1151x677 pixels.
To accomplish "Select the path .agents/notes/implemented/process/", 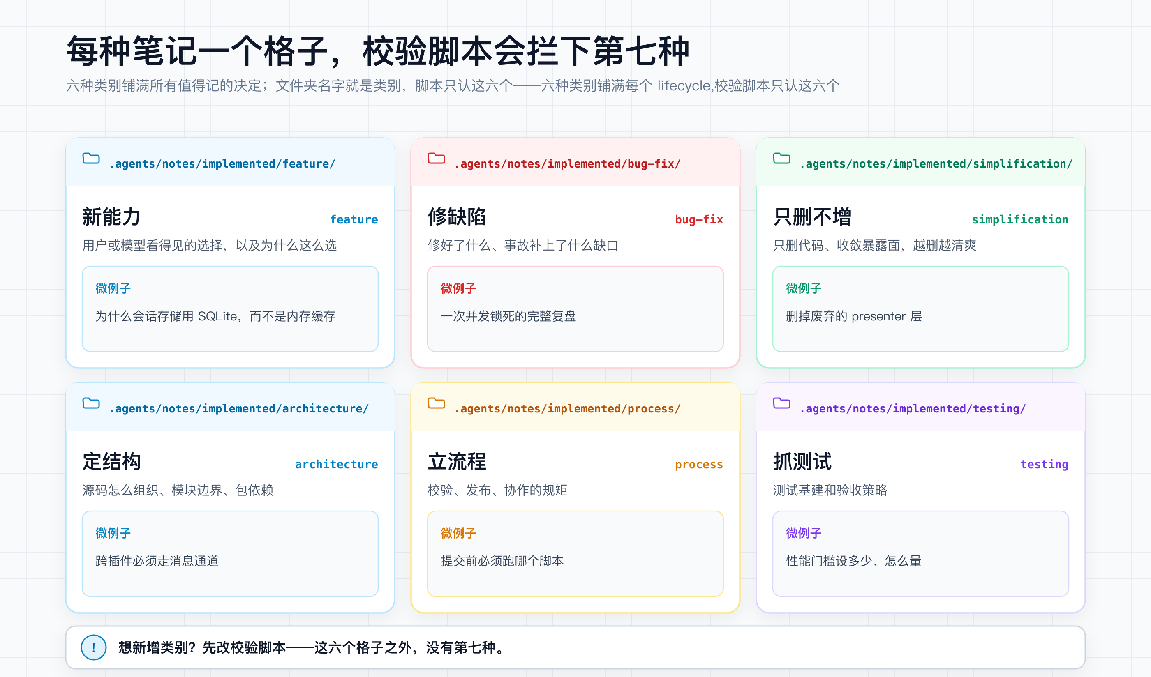I will 567,409.
